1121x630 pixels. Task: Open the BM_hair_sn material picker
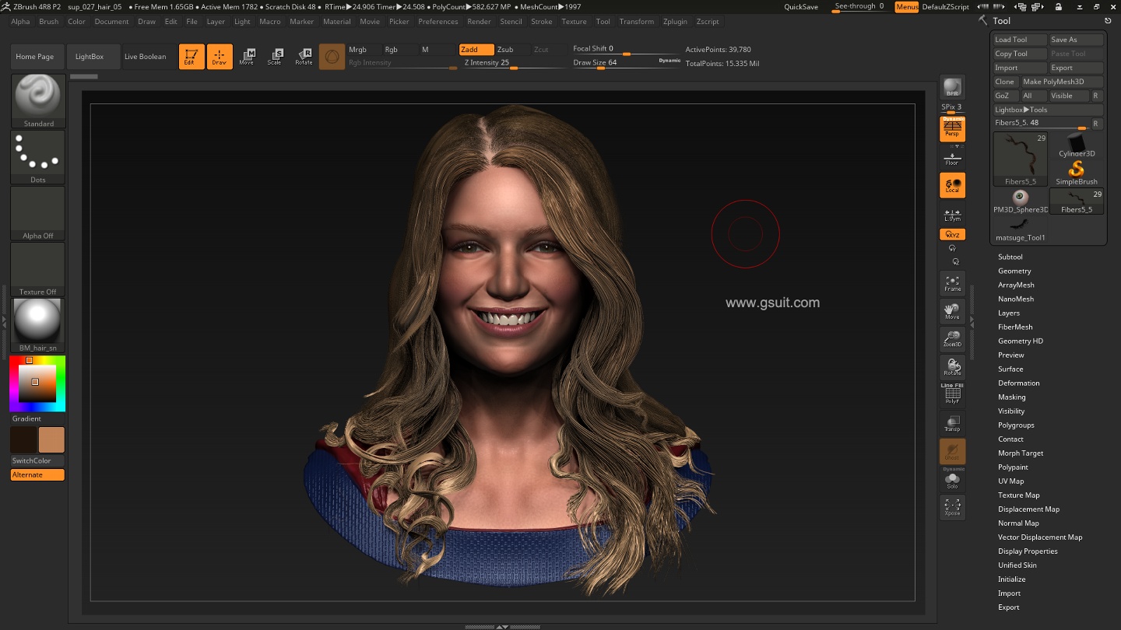(38, 325)
